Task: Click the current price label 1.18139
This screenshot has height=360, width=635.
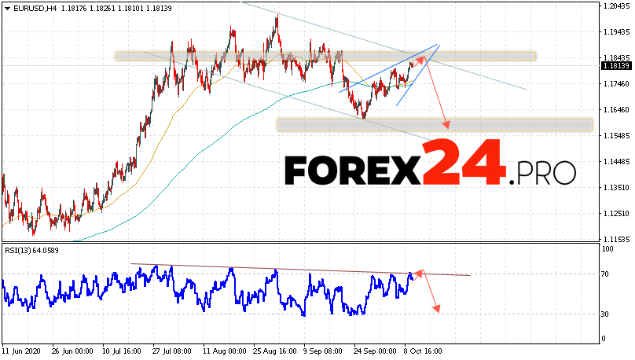Action: [x=616, y=65]
